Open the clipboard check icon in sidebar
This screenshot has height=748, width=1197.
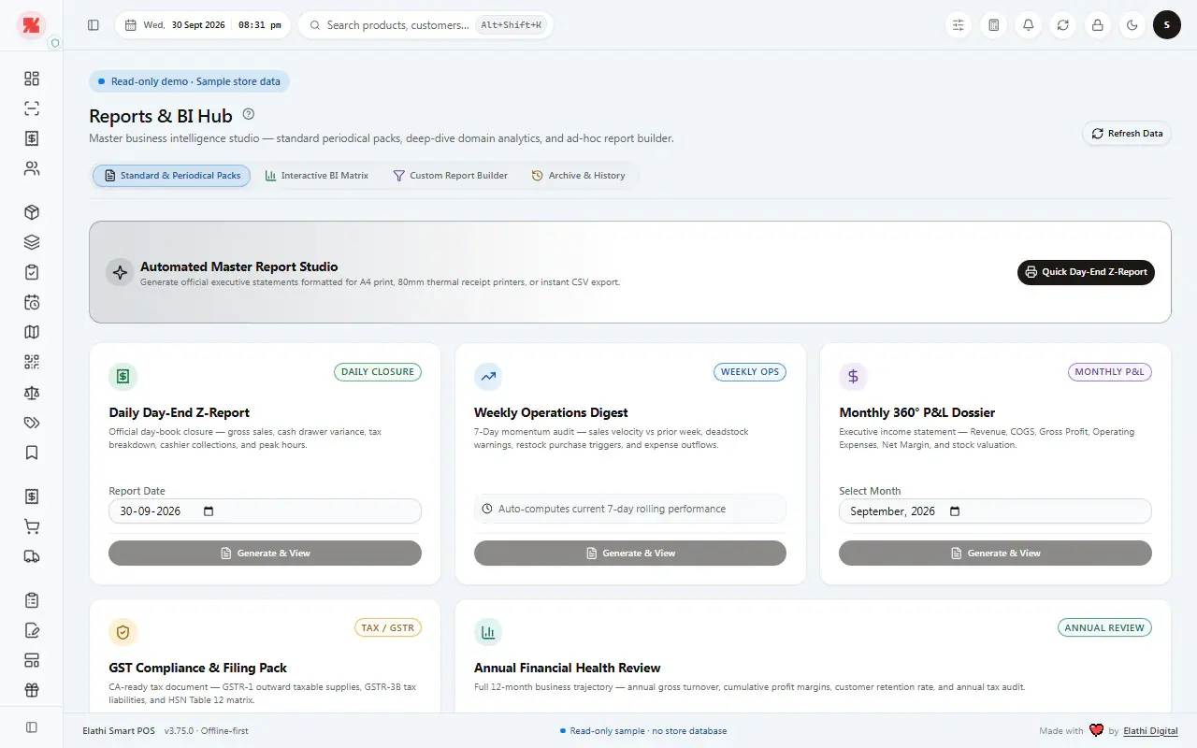tap(32, 272)
